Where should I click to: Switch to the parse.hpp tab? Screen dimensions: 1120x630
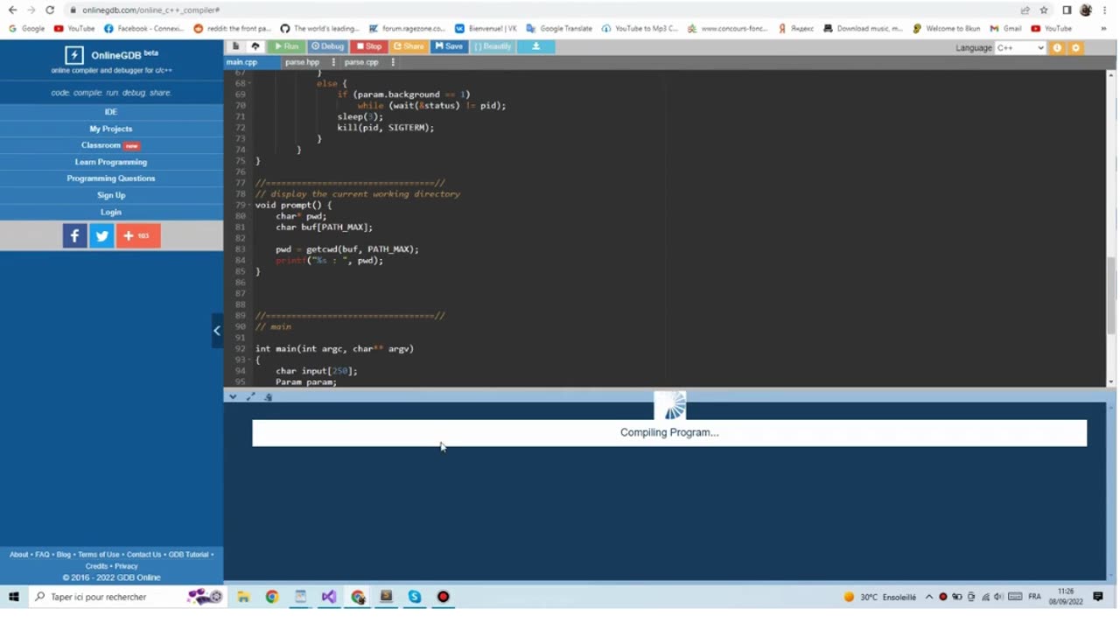point(303,62)
